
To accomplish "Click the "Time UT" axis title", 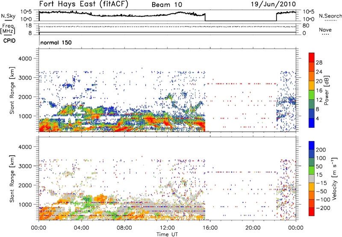I will [167, 234].
